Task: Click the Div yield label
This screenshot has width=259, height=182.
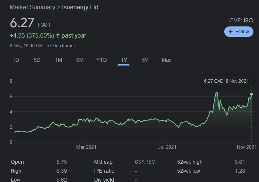Action: tap(104, 179)
